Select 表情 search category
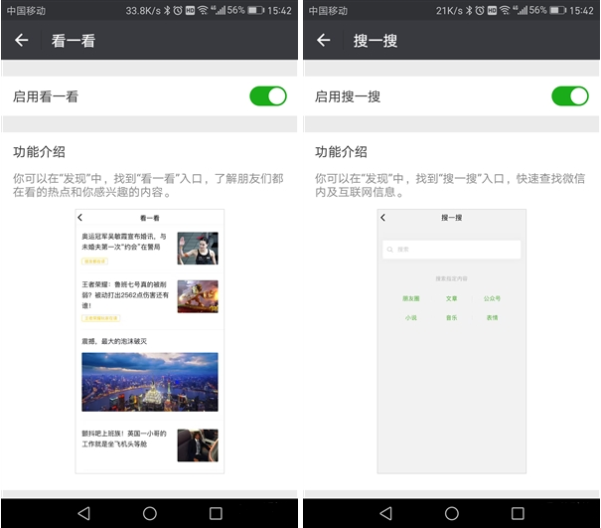This screenshot has width=601, height=528. 492,318
